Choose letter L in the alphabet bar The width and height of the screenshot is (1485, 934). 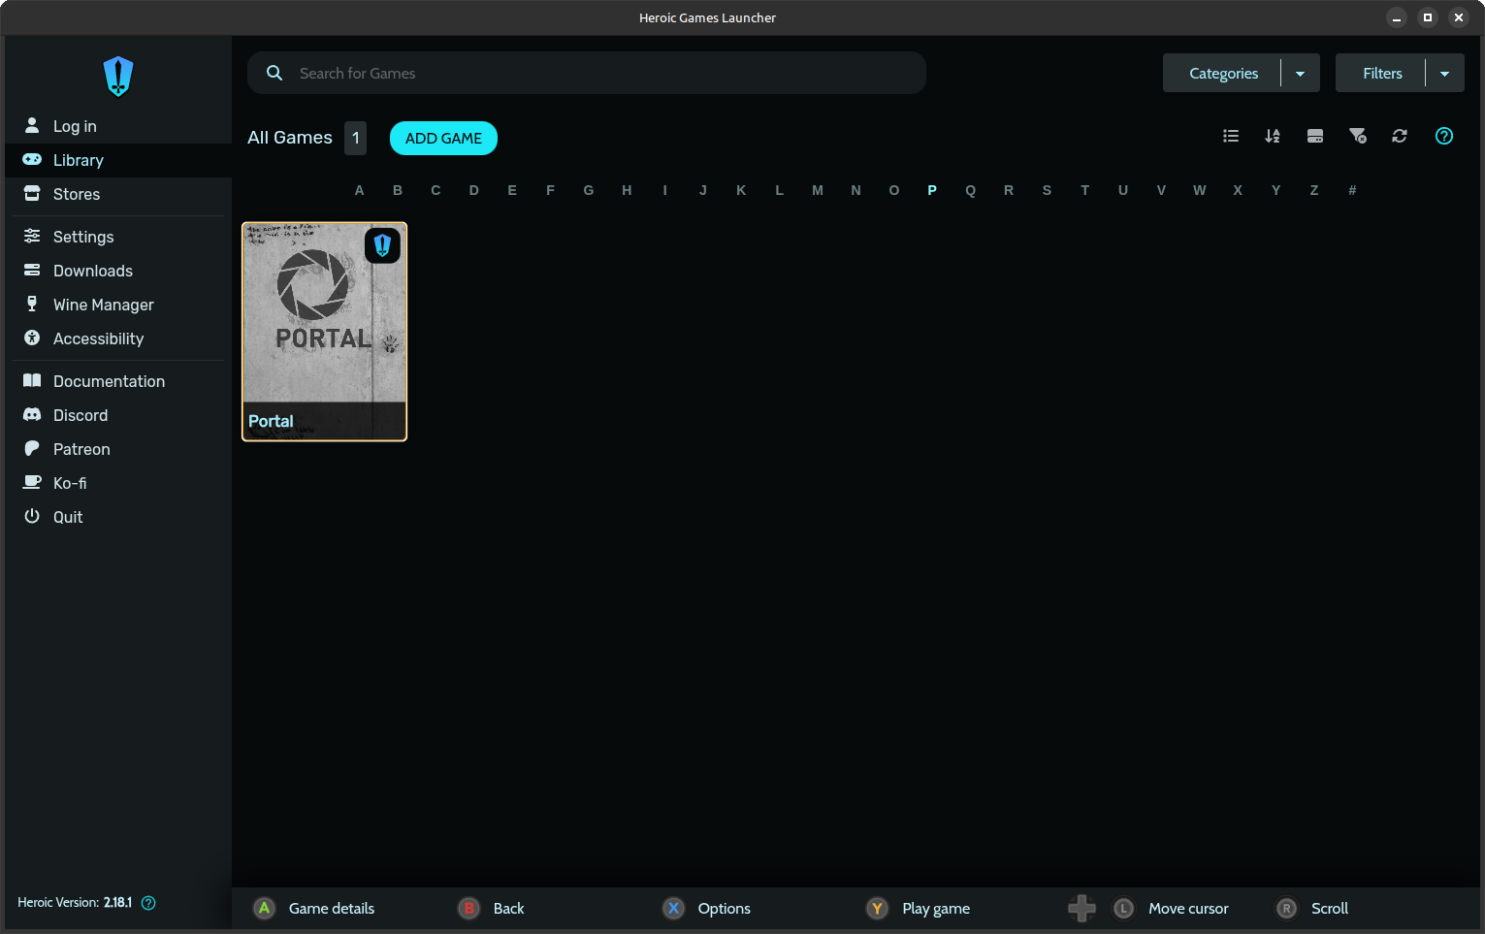pyautogui.click(x=780, y=190)
